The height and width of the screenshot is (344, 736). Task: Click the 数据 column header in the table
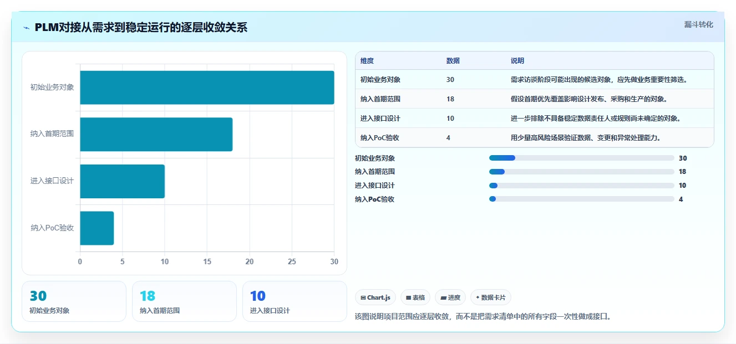pyautogui.click(x=453, y=61)
